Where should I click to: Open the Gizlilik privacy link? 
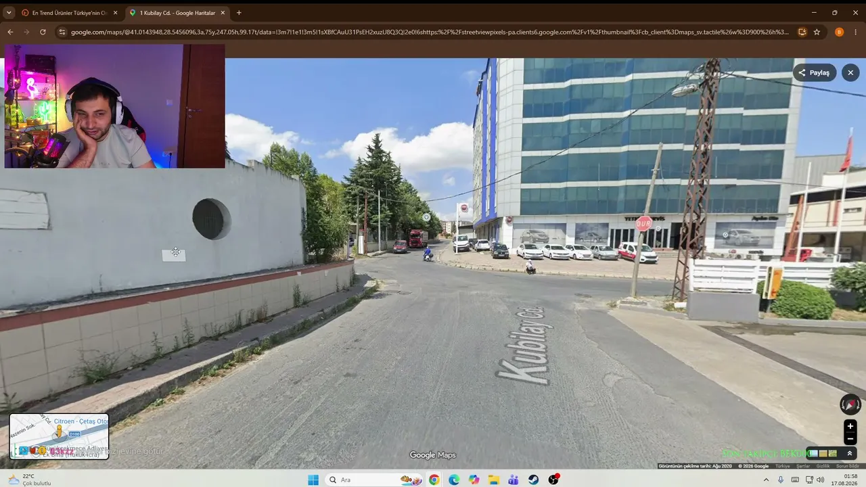click(823, 466)
